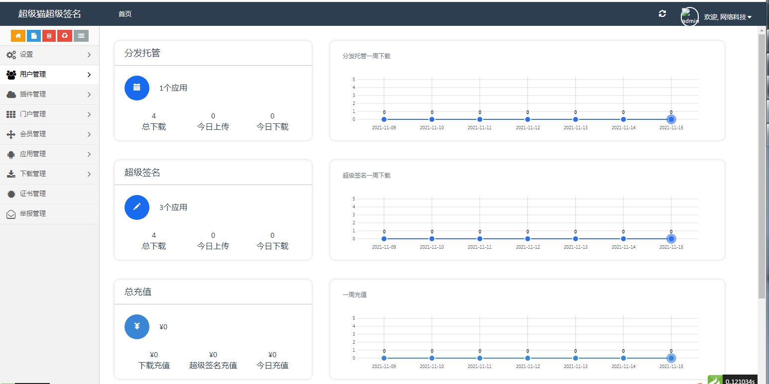Click the refresh icon in top bar

coord(662,14)
